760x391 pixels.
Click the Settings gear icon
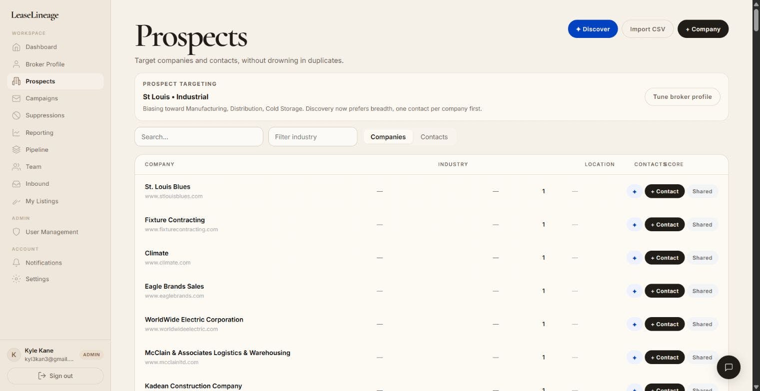[x=16, y=279]
